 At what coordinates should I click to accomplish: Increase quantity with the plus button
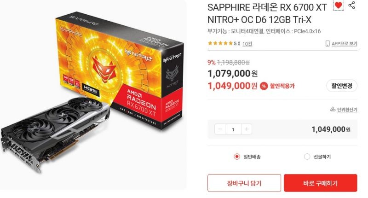(x=247, y=129)
